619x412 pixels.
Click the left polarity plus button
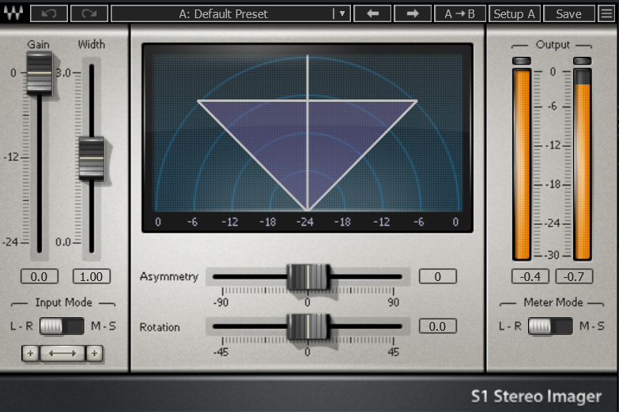(30, 354)
